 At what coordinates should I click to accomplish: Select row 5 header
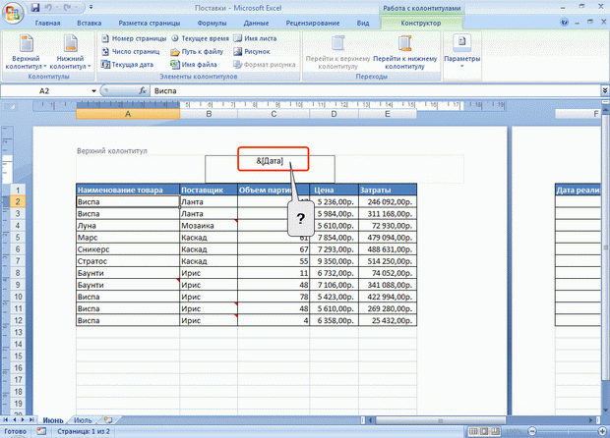tap(18, 238)
